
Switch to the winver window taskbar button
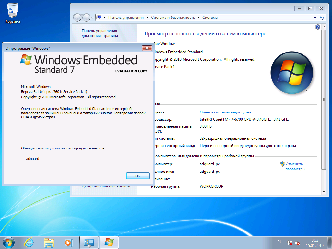click(109, 243)
